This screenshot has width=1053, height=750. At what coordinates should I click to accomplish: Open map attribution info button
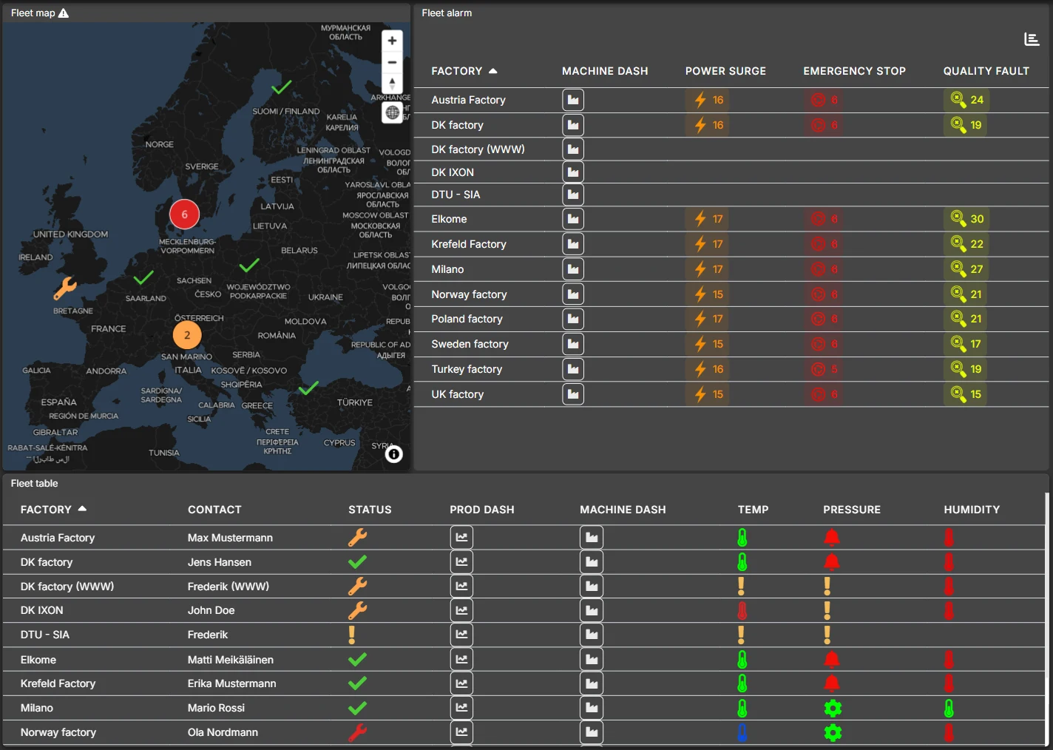click(394, 454)
